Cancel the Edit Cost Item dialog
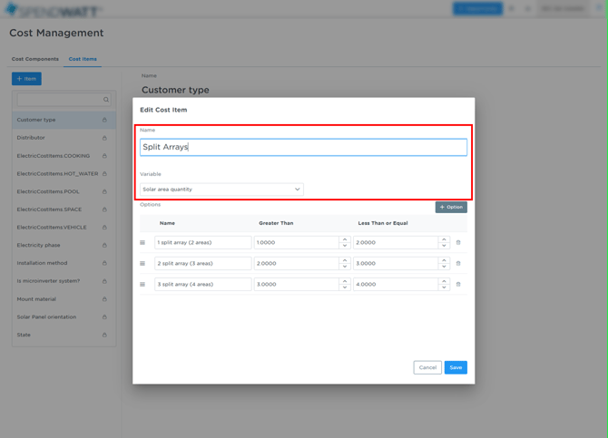Viewport: 608px width, 438px height. point(427,367)
